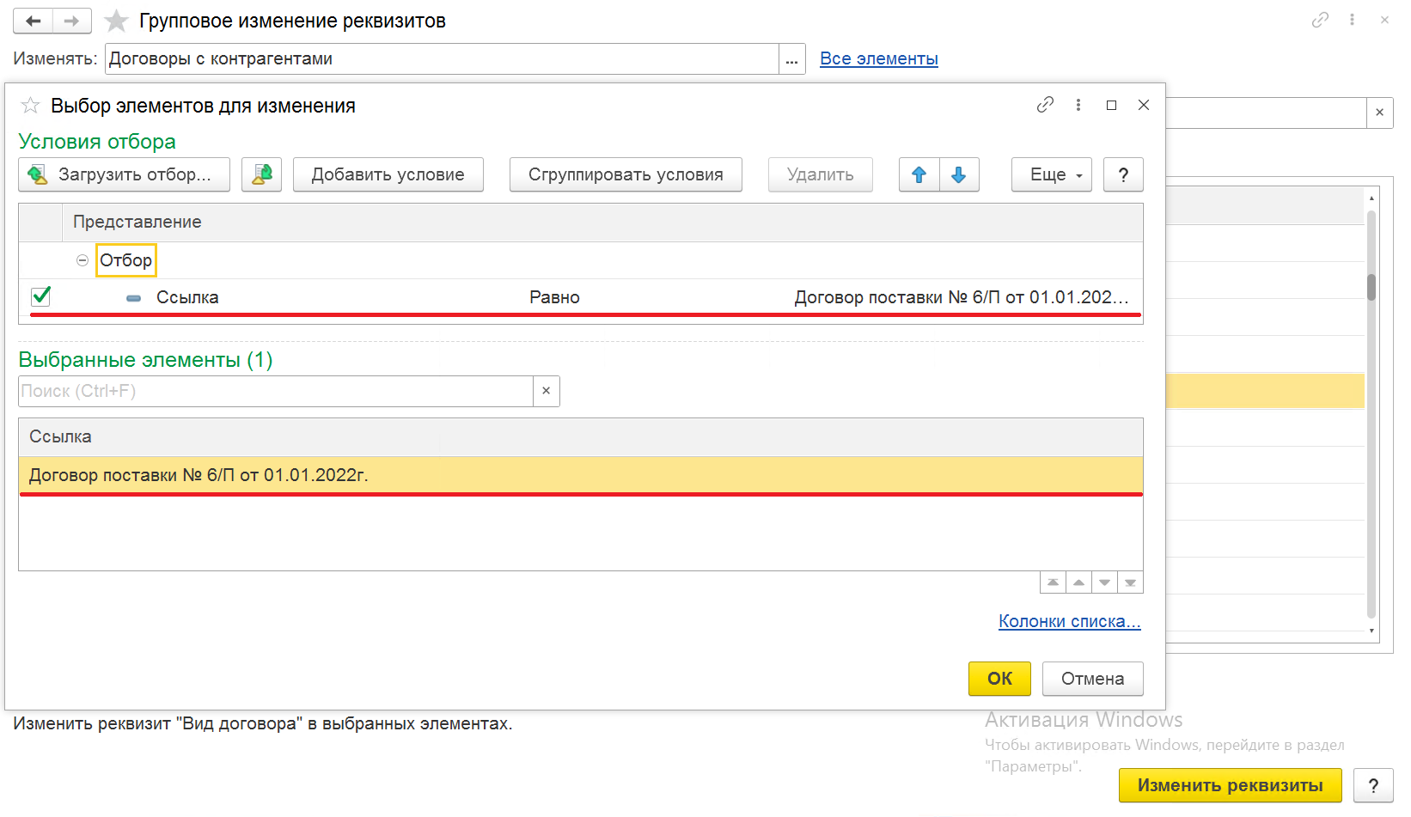Go forward with the right arrow button

point(72,21)
